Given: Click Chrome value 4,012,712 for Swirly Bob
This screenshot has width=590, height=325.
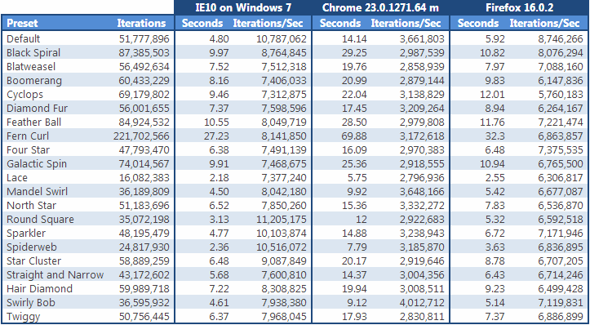Looking at the screenshot, I should tap(422, 303).
